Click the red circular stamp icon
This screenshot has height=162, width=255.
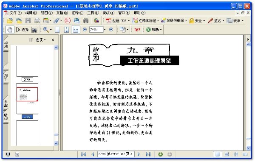pyautogui.click(x=68, y=21)
